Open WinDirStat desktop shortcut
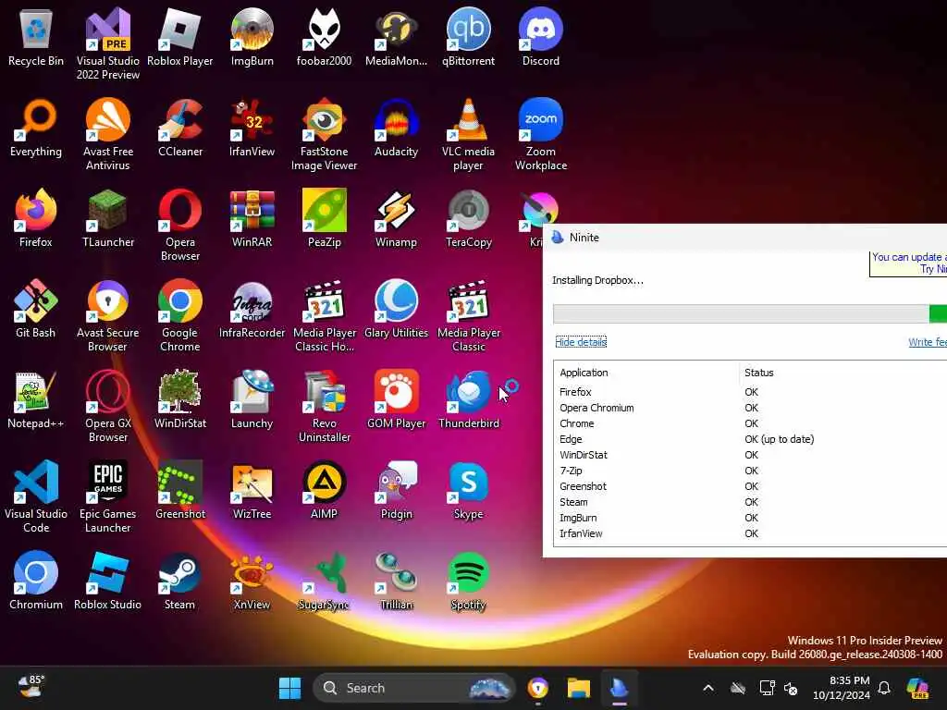This screenshot has height=710, width=947. point(180,399)
